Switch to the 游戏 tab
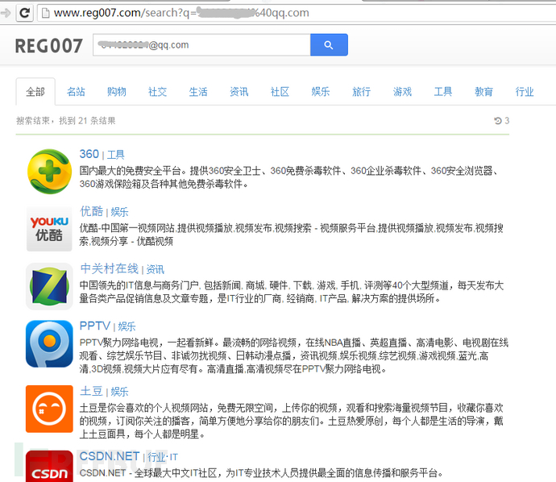The image size is (556, 482). (402, 92)
